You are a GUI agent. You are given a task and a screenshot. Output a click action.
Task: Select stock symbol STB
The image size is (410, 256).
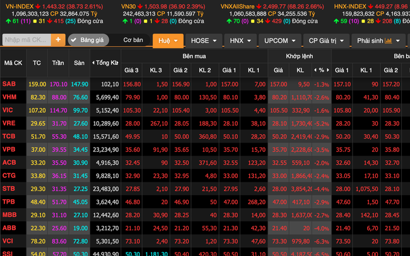point(9,189)
